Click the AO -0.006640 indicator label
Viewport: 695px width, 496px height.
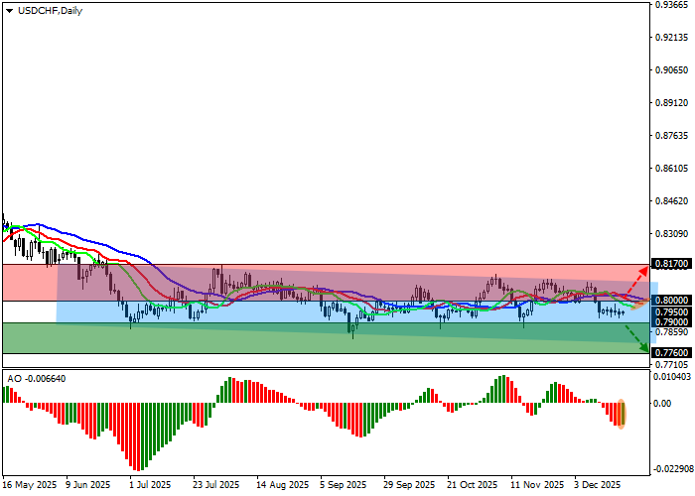pyautogui.click(x=37, y=379)
